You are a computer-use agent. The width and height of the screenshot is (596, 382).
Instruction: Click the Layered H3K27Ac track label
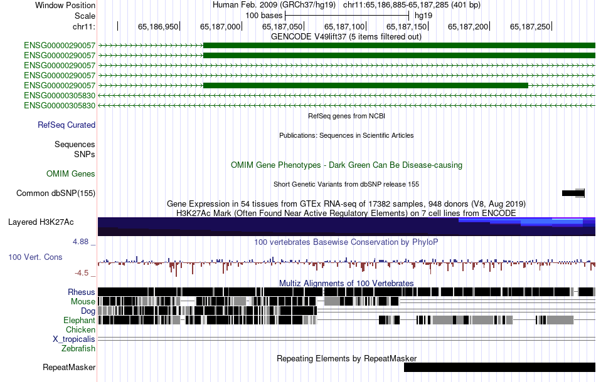tap(41, 222)
